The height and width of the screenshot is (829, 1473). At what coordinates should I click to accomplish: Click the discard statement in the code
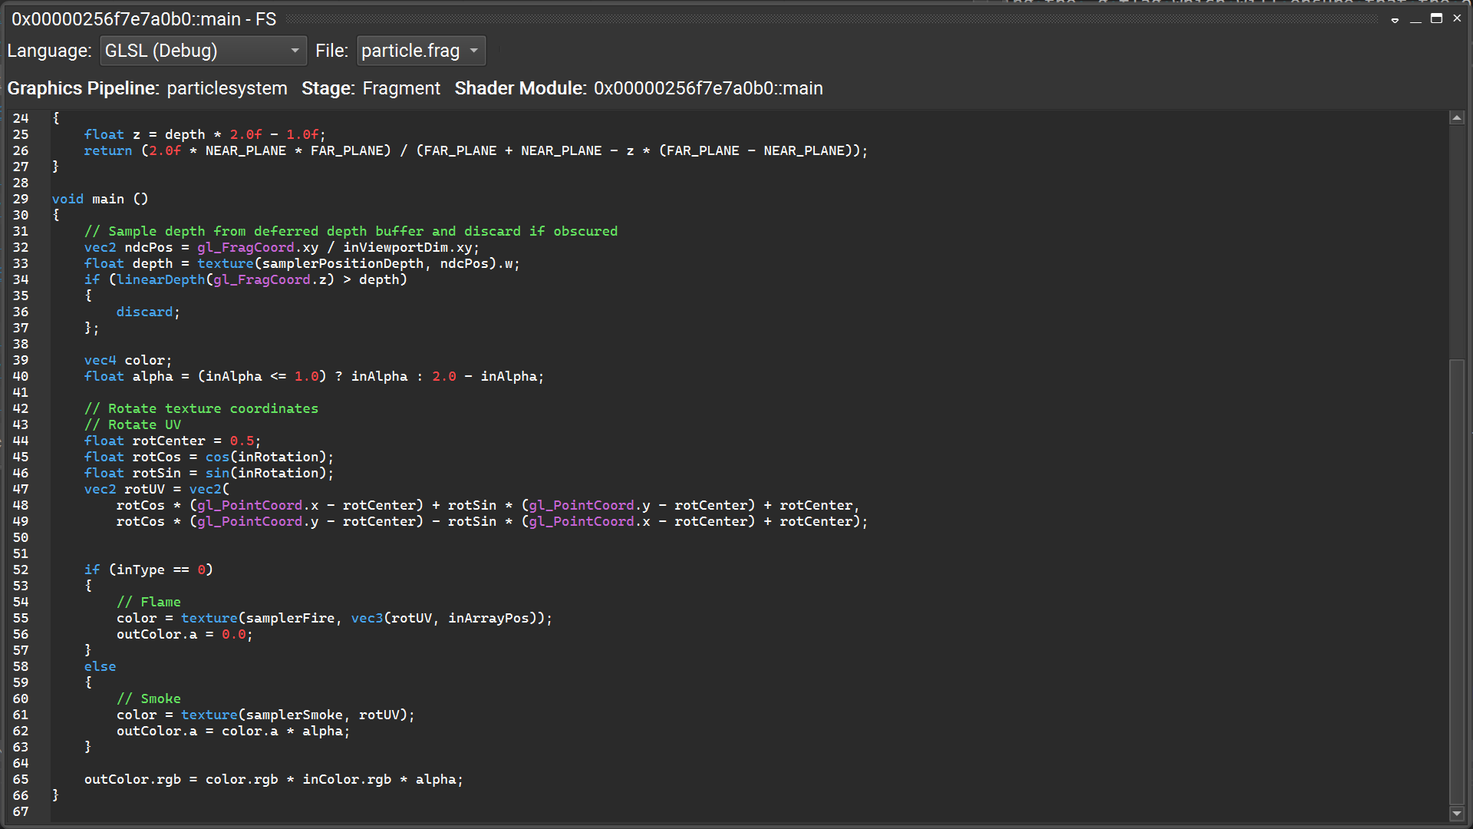144,312
